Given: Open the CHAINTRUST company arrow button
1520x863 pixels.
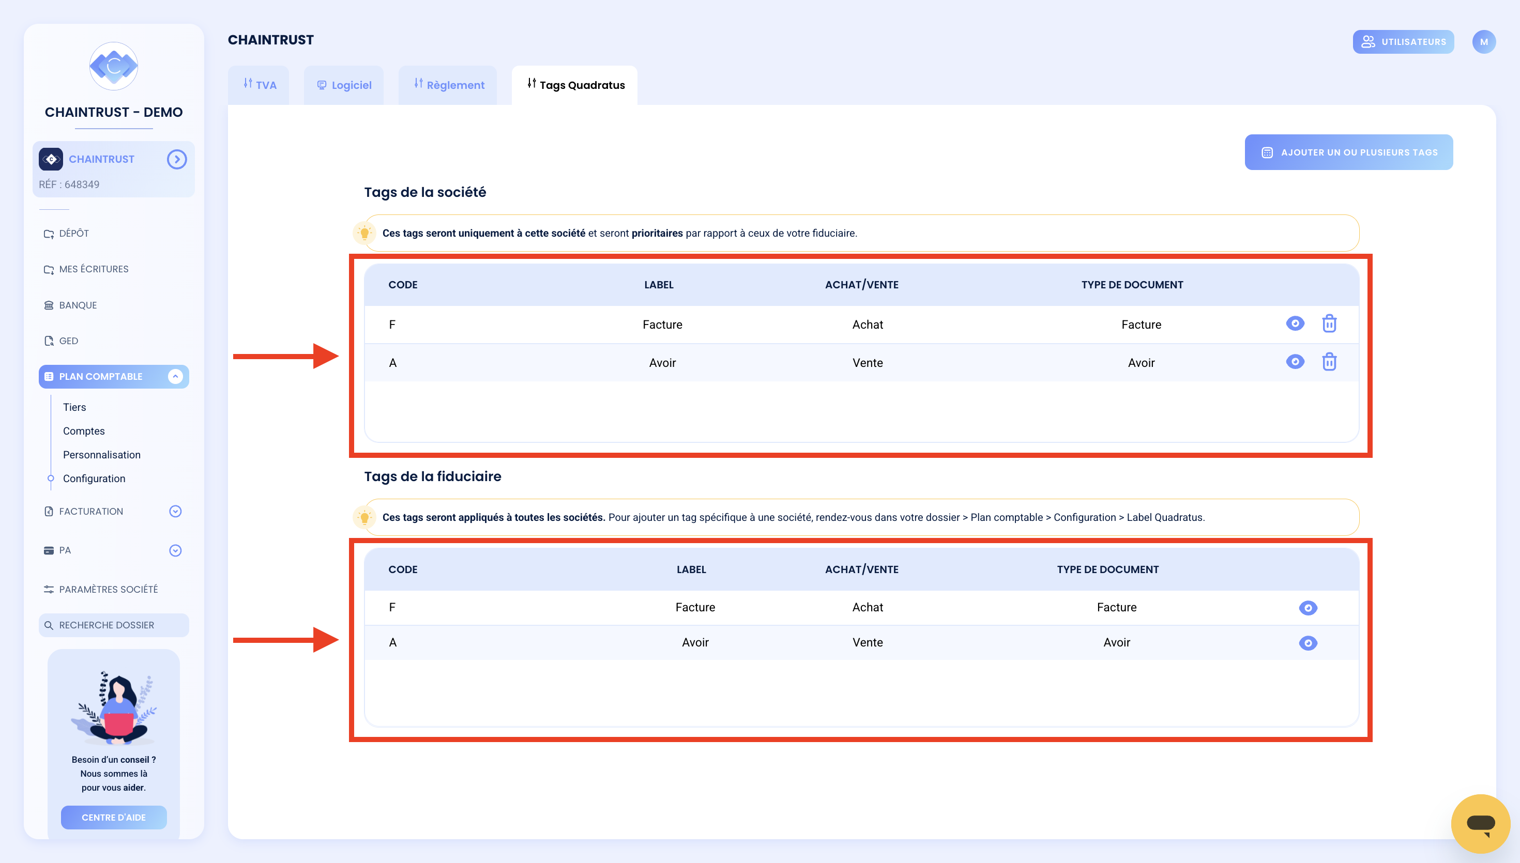Looking at the screenshot, I should coord(177,159).
